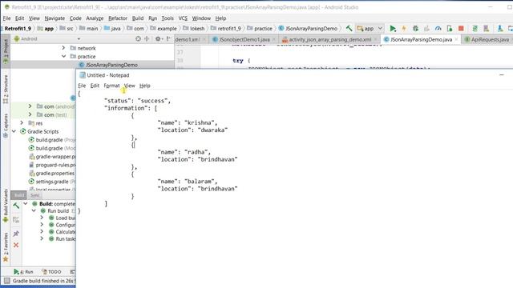Collapse the practice package folder
Image resolution: width=513 pixels, height=288 pixels.
pyautogui.click(x=63, y=56)
